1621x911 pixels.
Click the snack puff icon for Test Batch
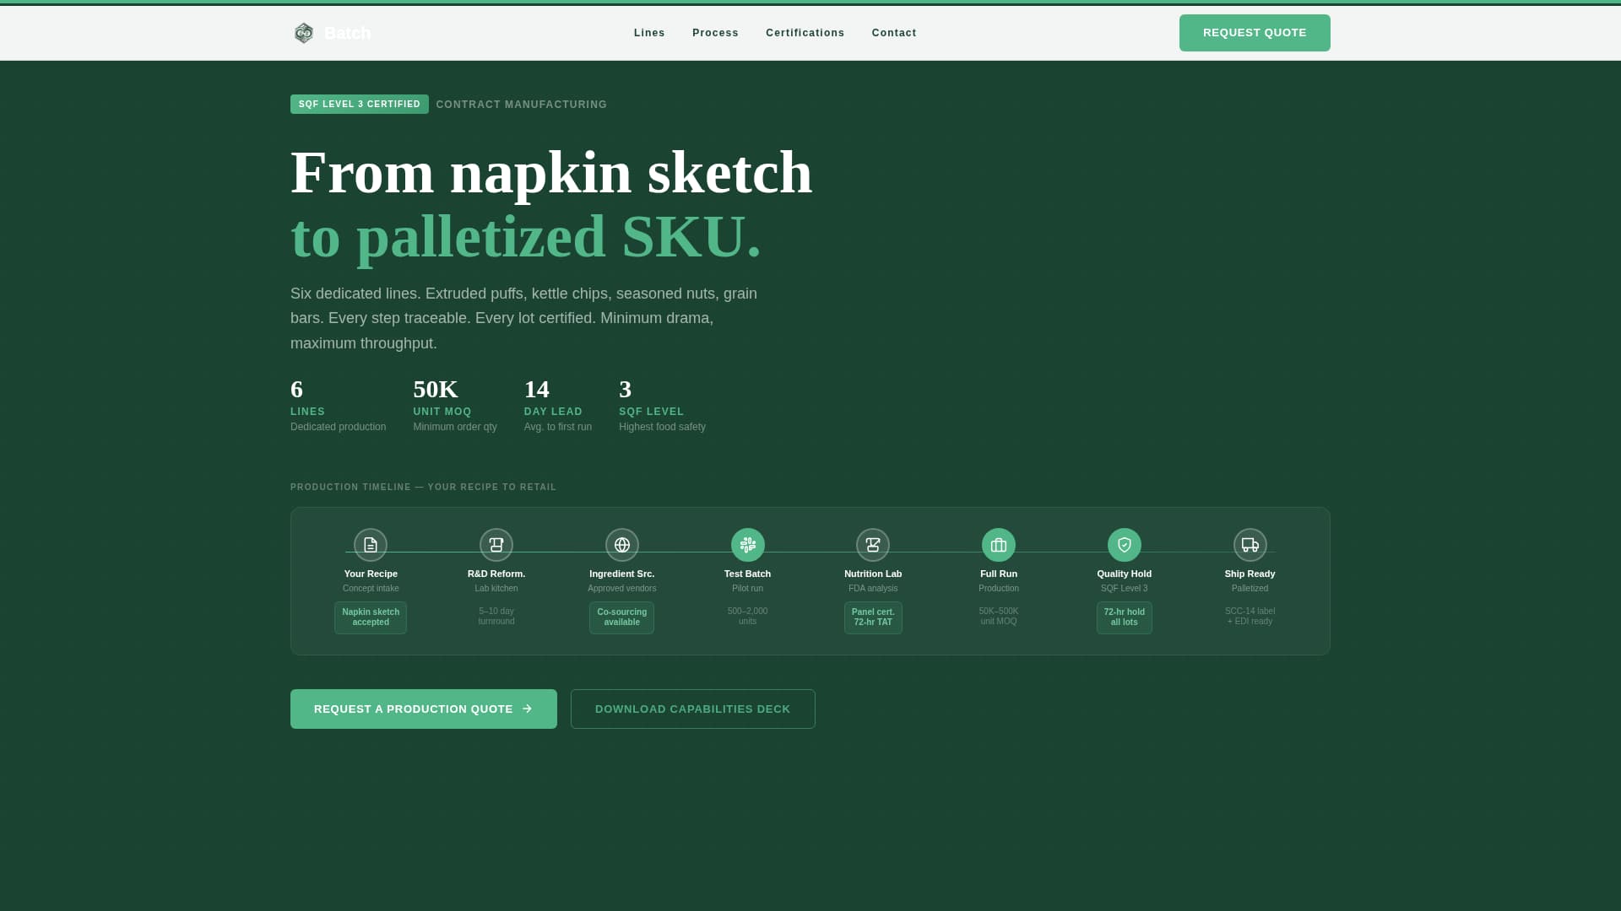[x=747, y=544]
